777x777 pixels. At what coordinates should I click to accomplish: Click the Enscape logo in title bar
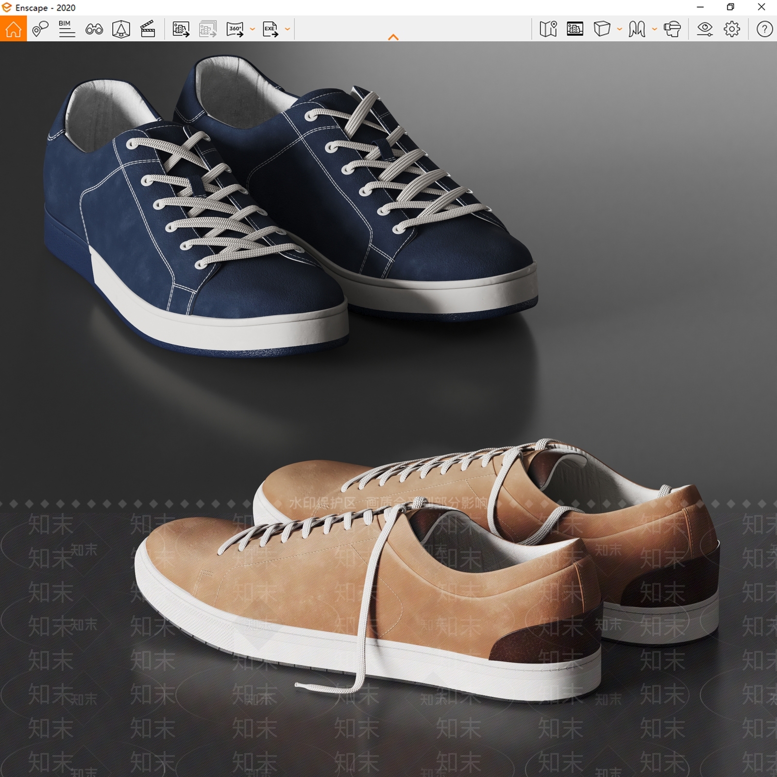tap(7, 7)
